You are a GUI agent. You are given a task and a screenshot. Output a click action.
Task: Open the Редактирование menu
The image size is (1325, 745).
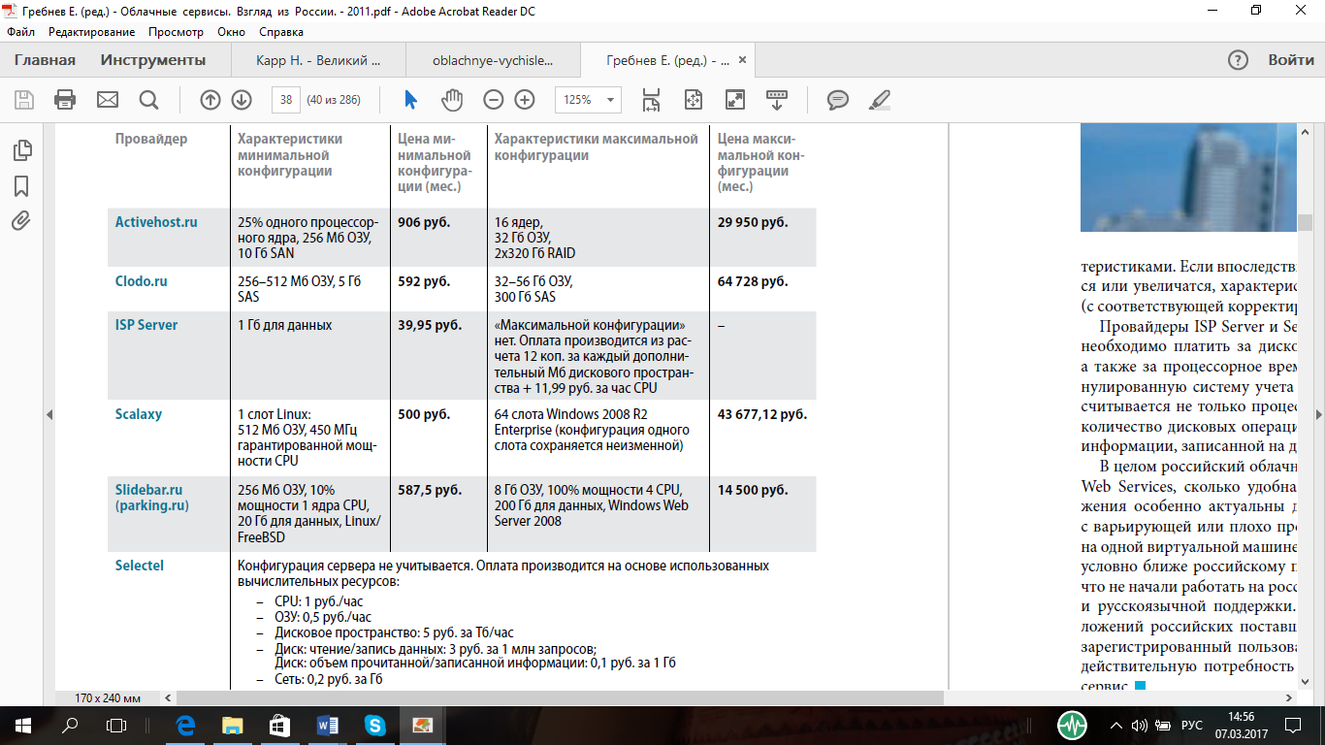92,32
